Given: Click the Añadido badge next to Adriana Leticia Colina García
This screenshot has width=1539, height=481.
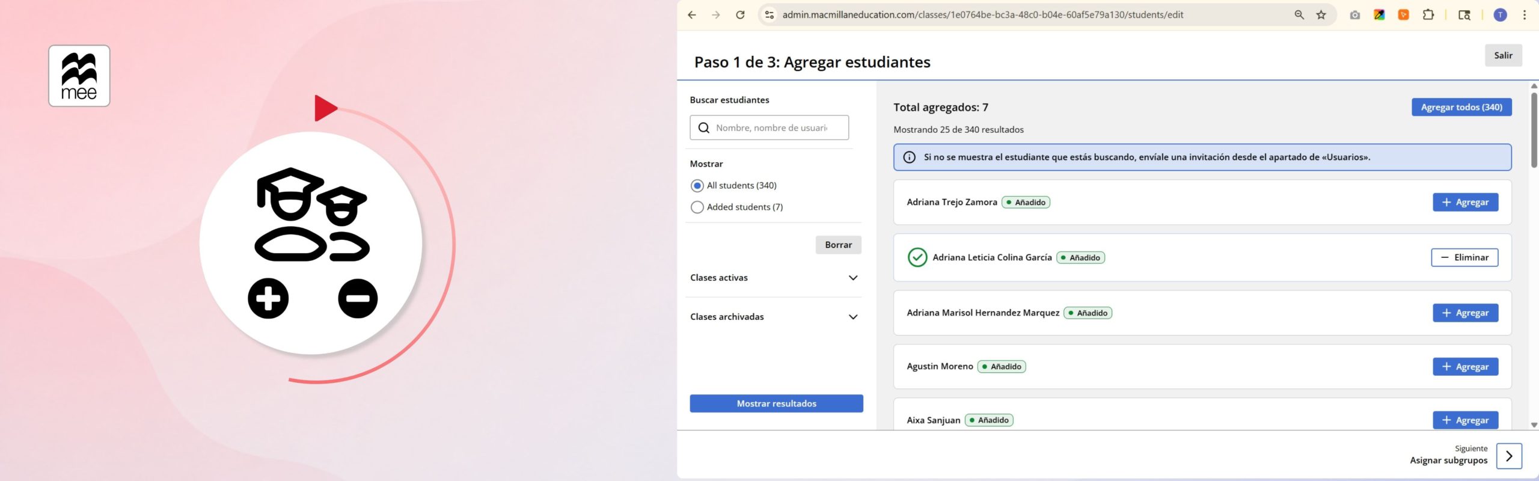Looking at the screenshot, I should coord(1080,258).
